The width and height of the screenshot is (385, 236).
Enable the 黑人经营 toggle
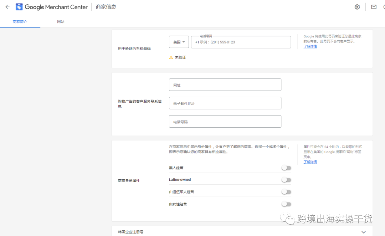pos(286,168)
